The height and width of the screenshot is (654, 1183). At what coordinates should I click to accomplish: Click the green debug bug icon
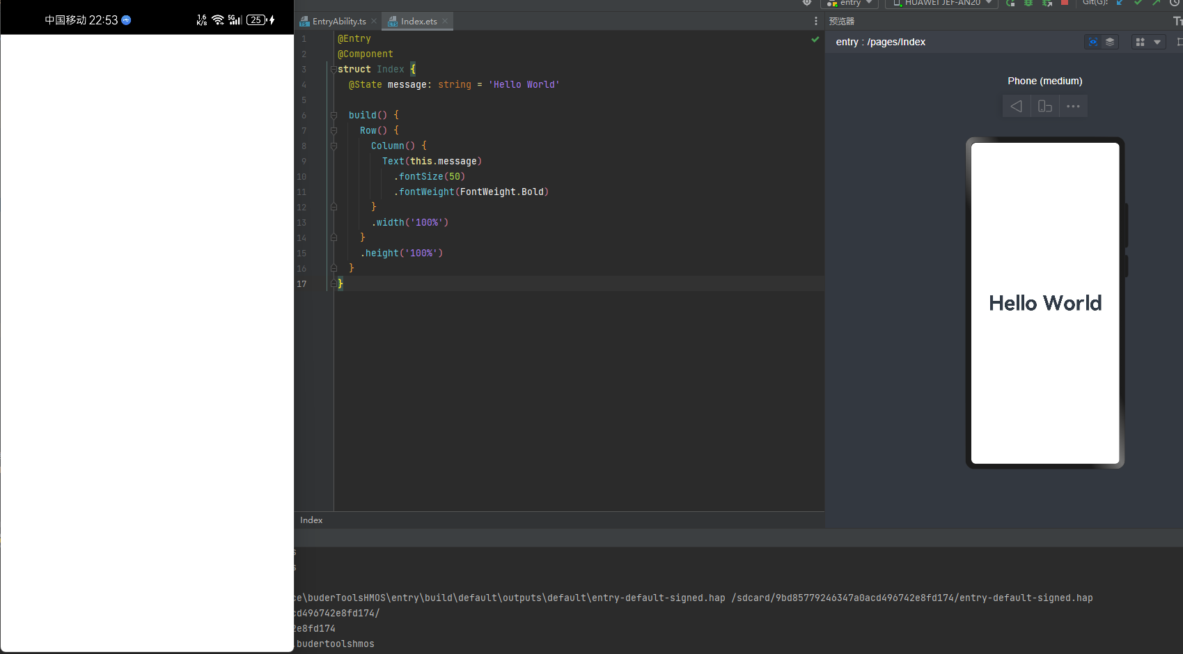1028,3
